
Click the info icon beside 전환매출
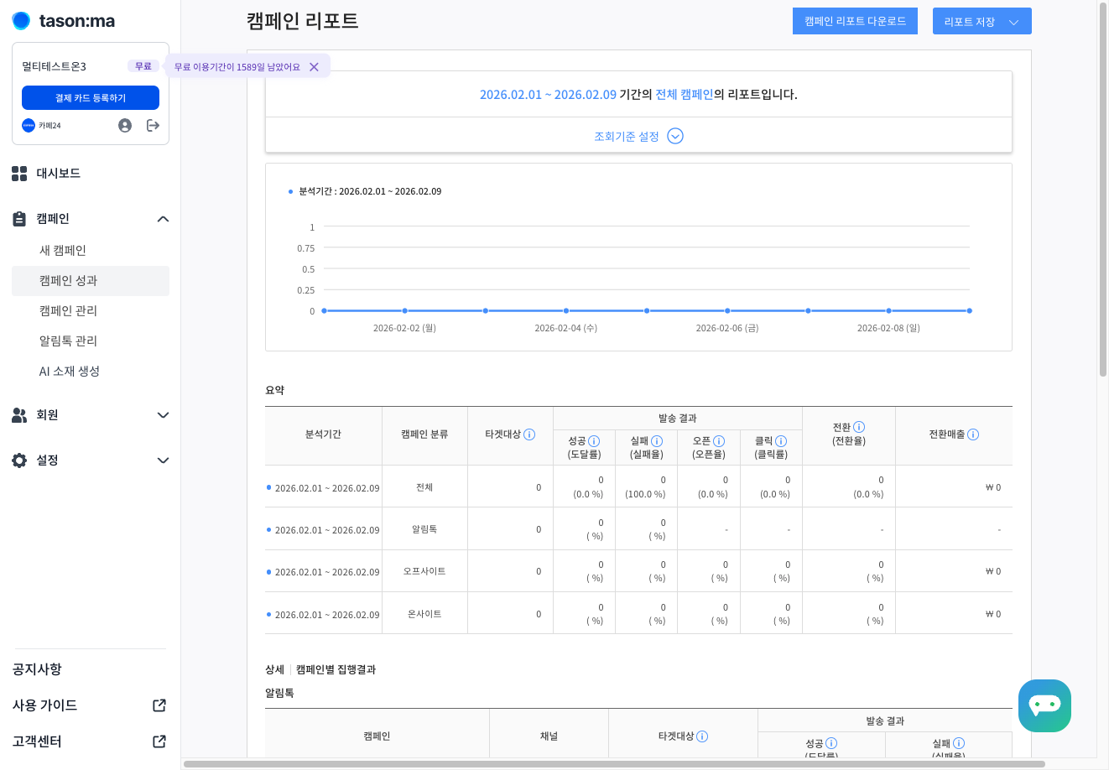[x=973, y=434]
